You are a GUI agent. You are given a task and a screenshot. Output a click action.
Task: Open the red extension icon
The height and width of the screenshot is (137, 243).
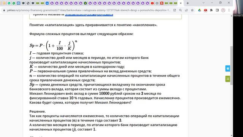pyautogui.click(x=205, y=10)
